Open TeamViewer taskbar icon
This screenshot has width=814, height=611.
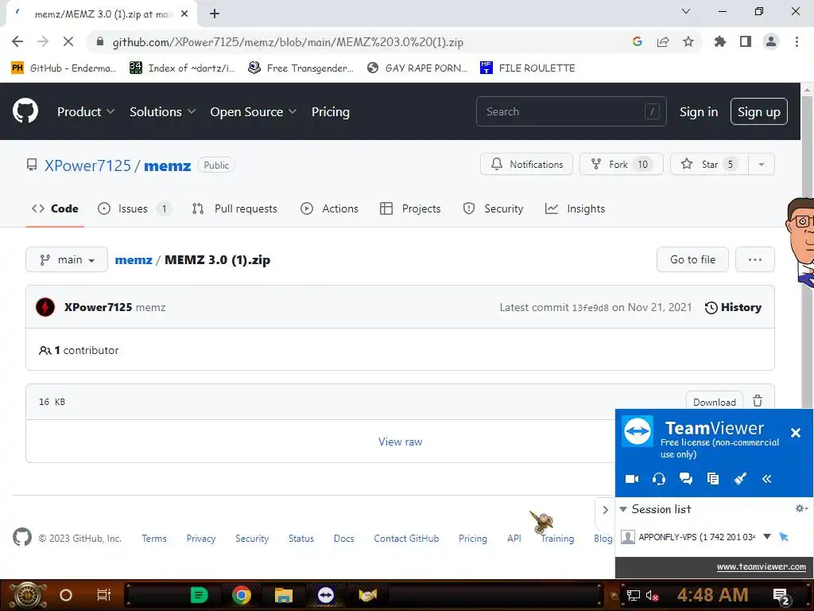tap(325, 595)
